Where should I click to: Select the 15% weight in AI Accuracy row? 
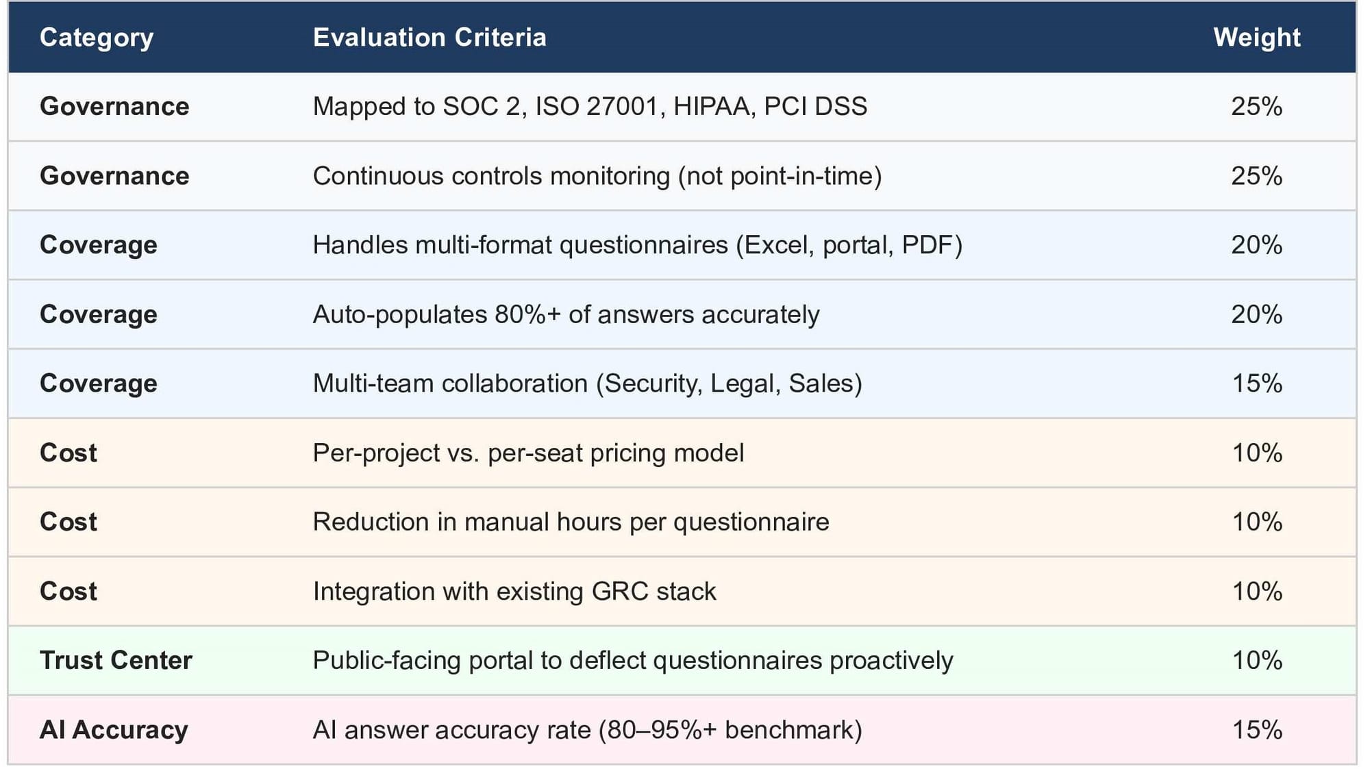click(1256, 730)
